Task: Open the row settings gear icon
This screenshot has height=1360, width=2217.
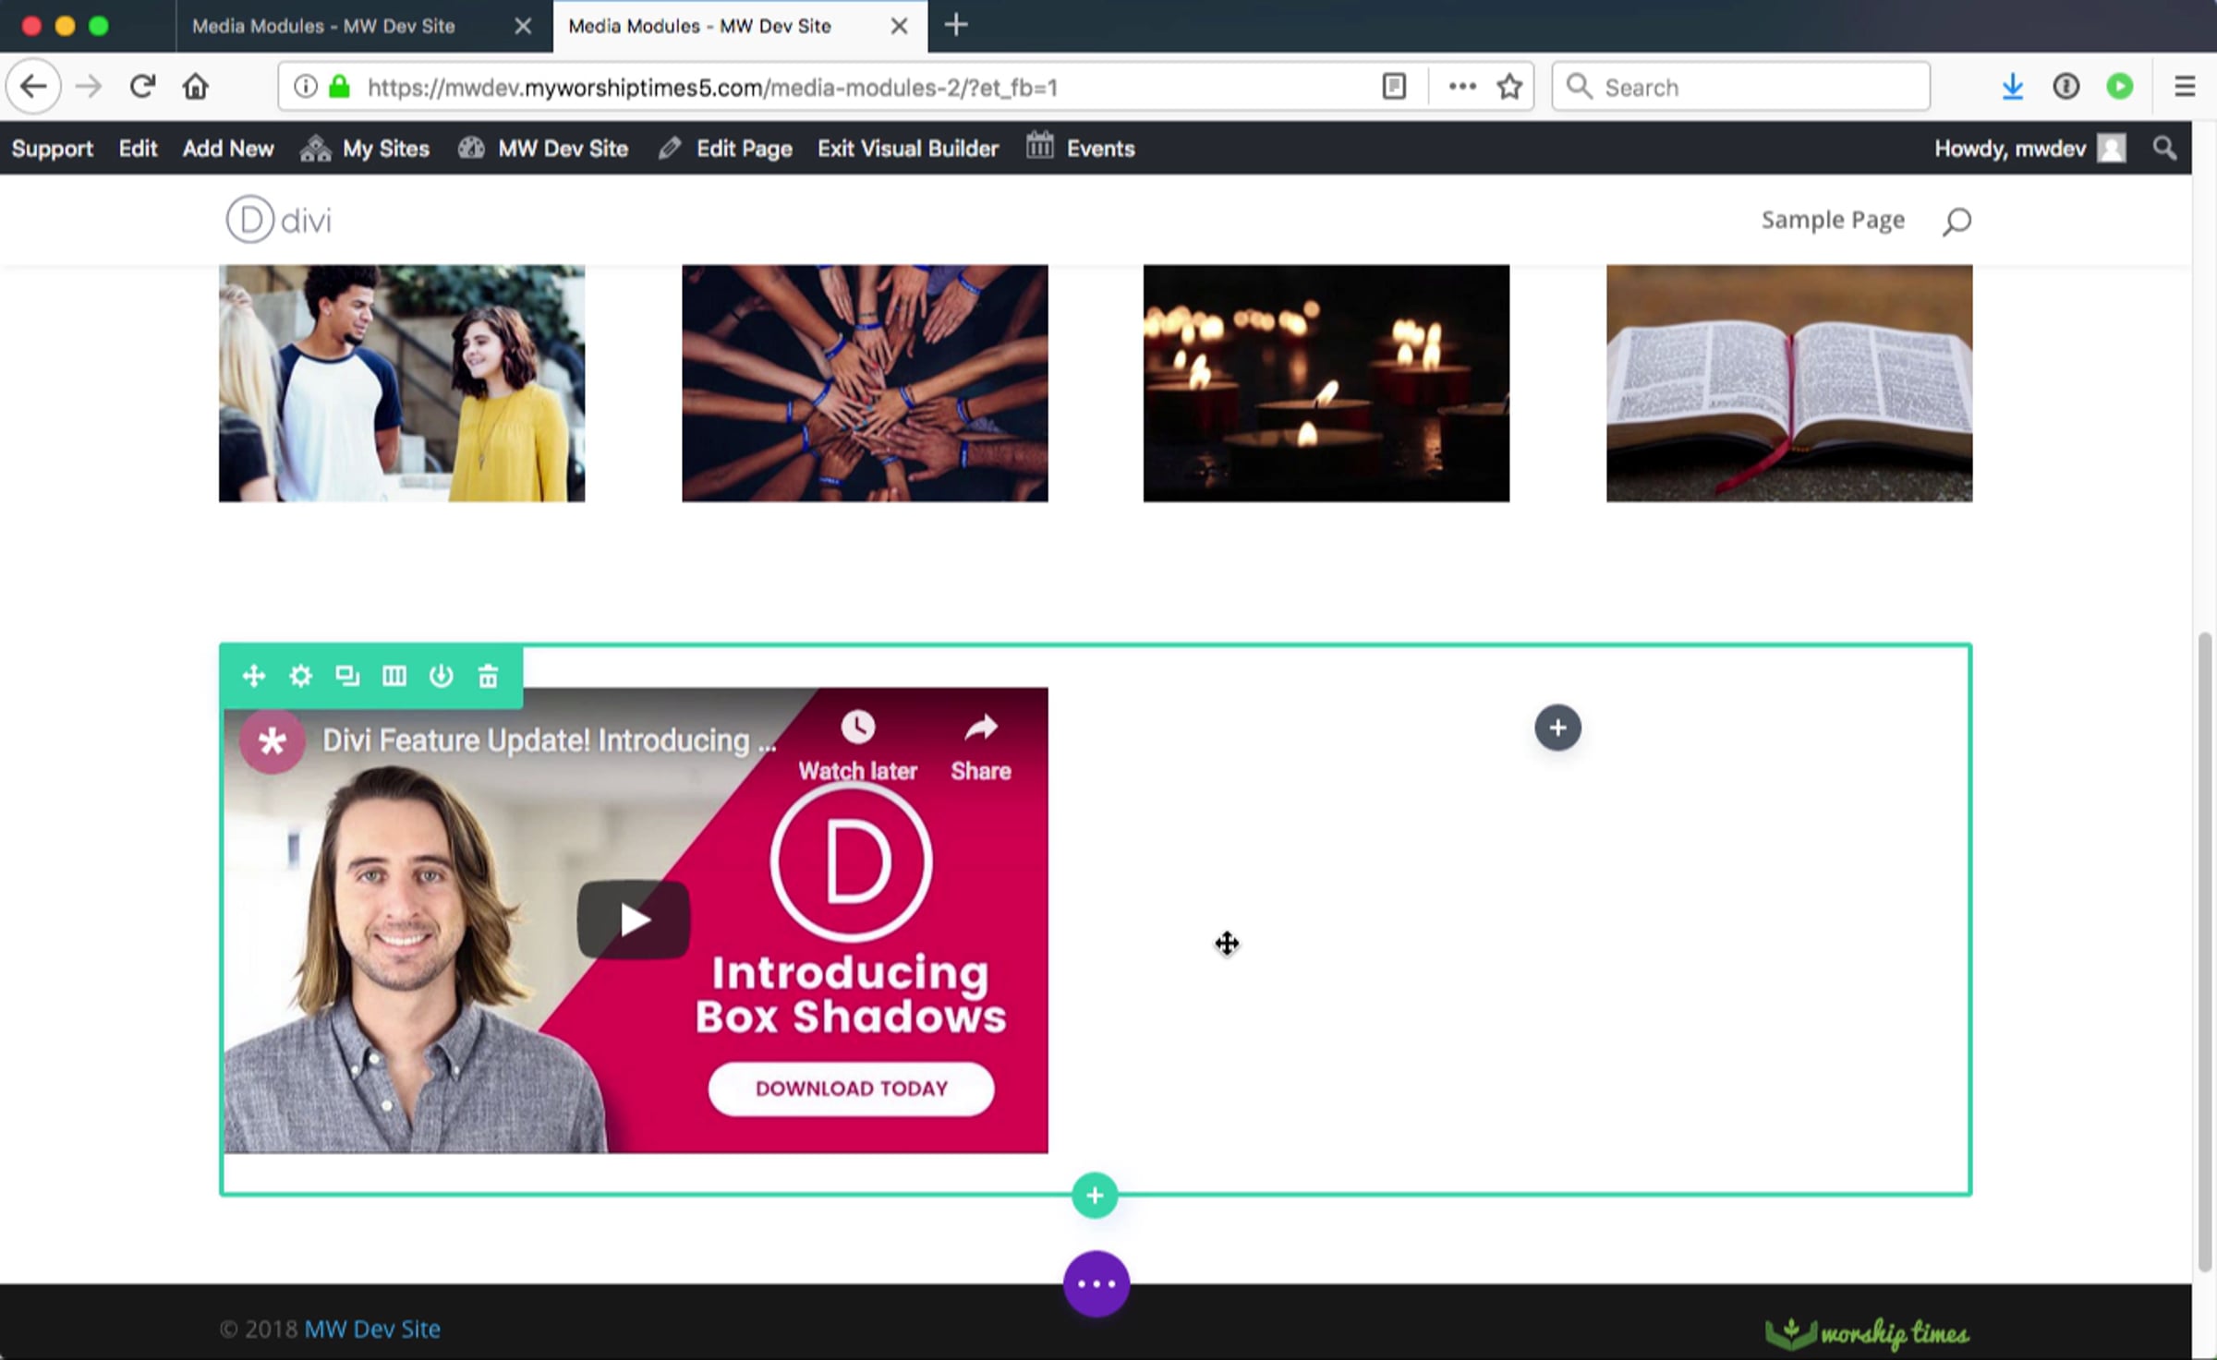Action: [x=300, y=676]
